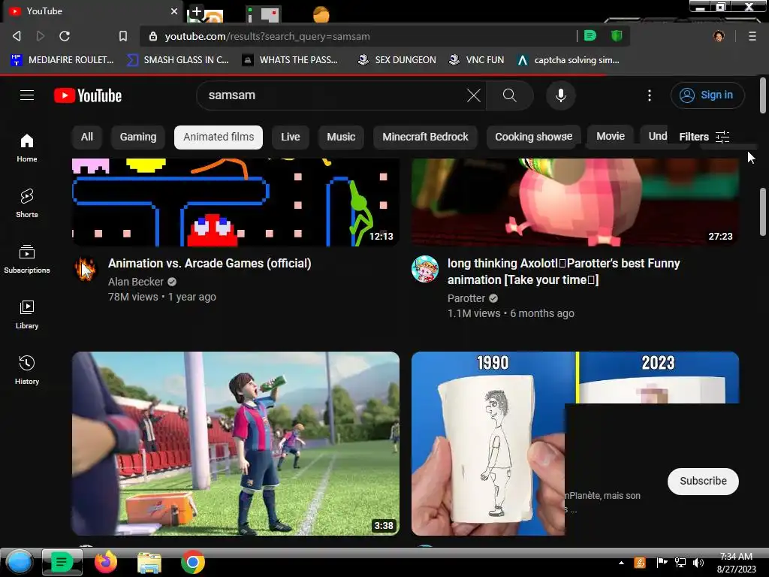Open the long thinking Axolotl video title

point(563,271)
